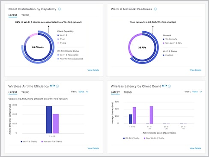Open info icon beside Wi-Fi 6 Network Readiness

coord(155,9)
